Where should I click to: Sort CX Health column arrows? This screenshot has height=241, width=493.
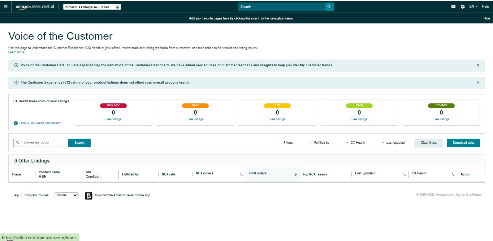(x=453, y=174)
